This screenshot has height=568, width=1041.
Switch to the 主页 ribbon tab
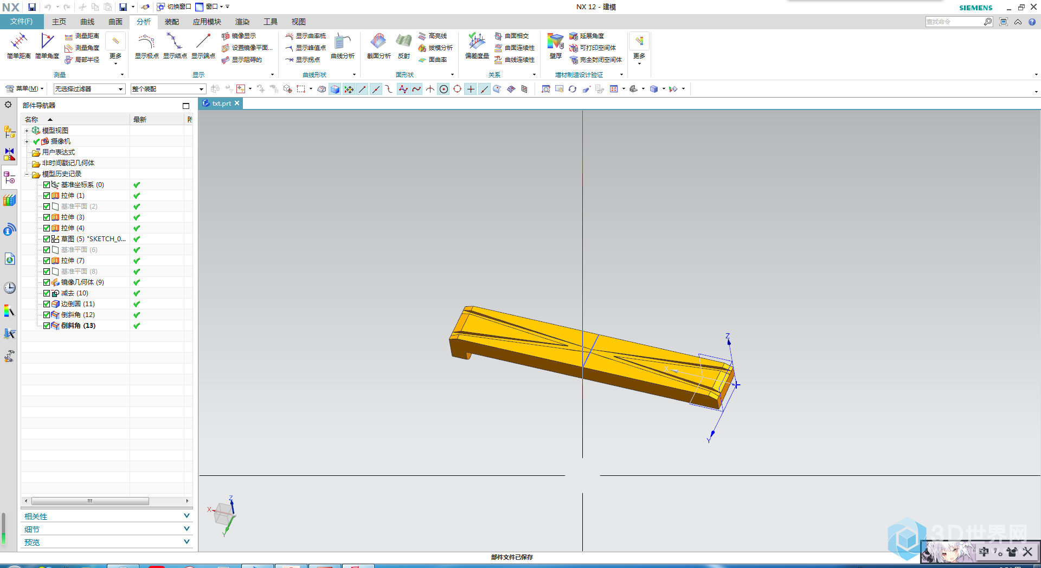59,22
